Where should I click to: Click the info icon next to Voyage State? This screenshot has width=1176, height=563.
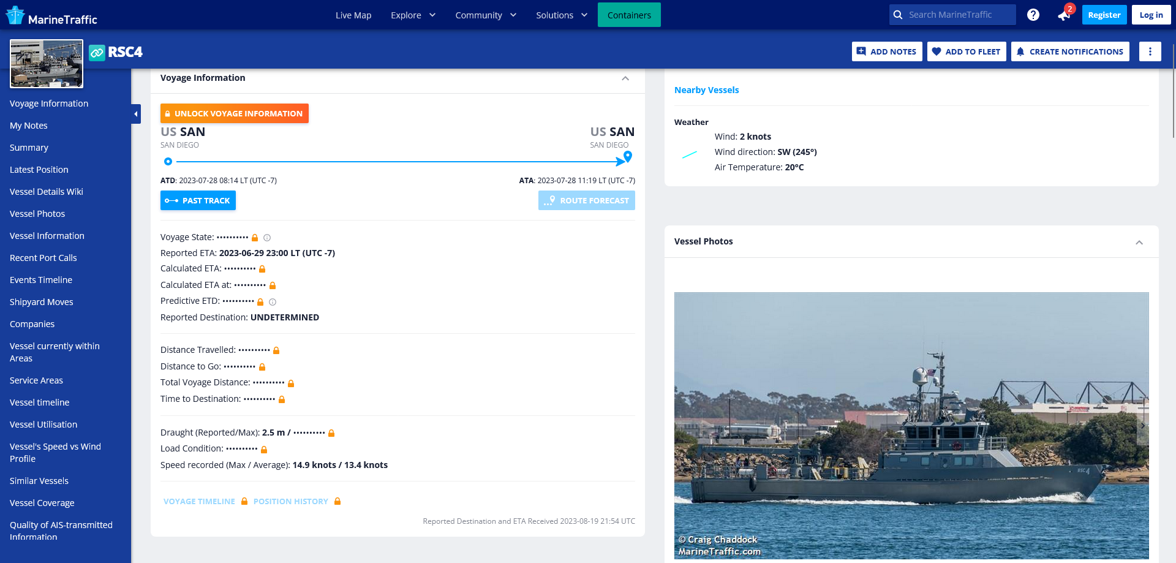coord(267,238)
